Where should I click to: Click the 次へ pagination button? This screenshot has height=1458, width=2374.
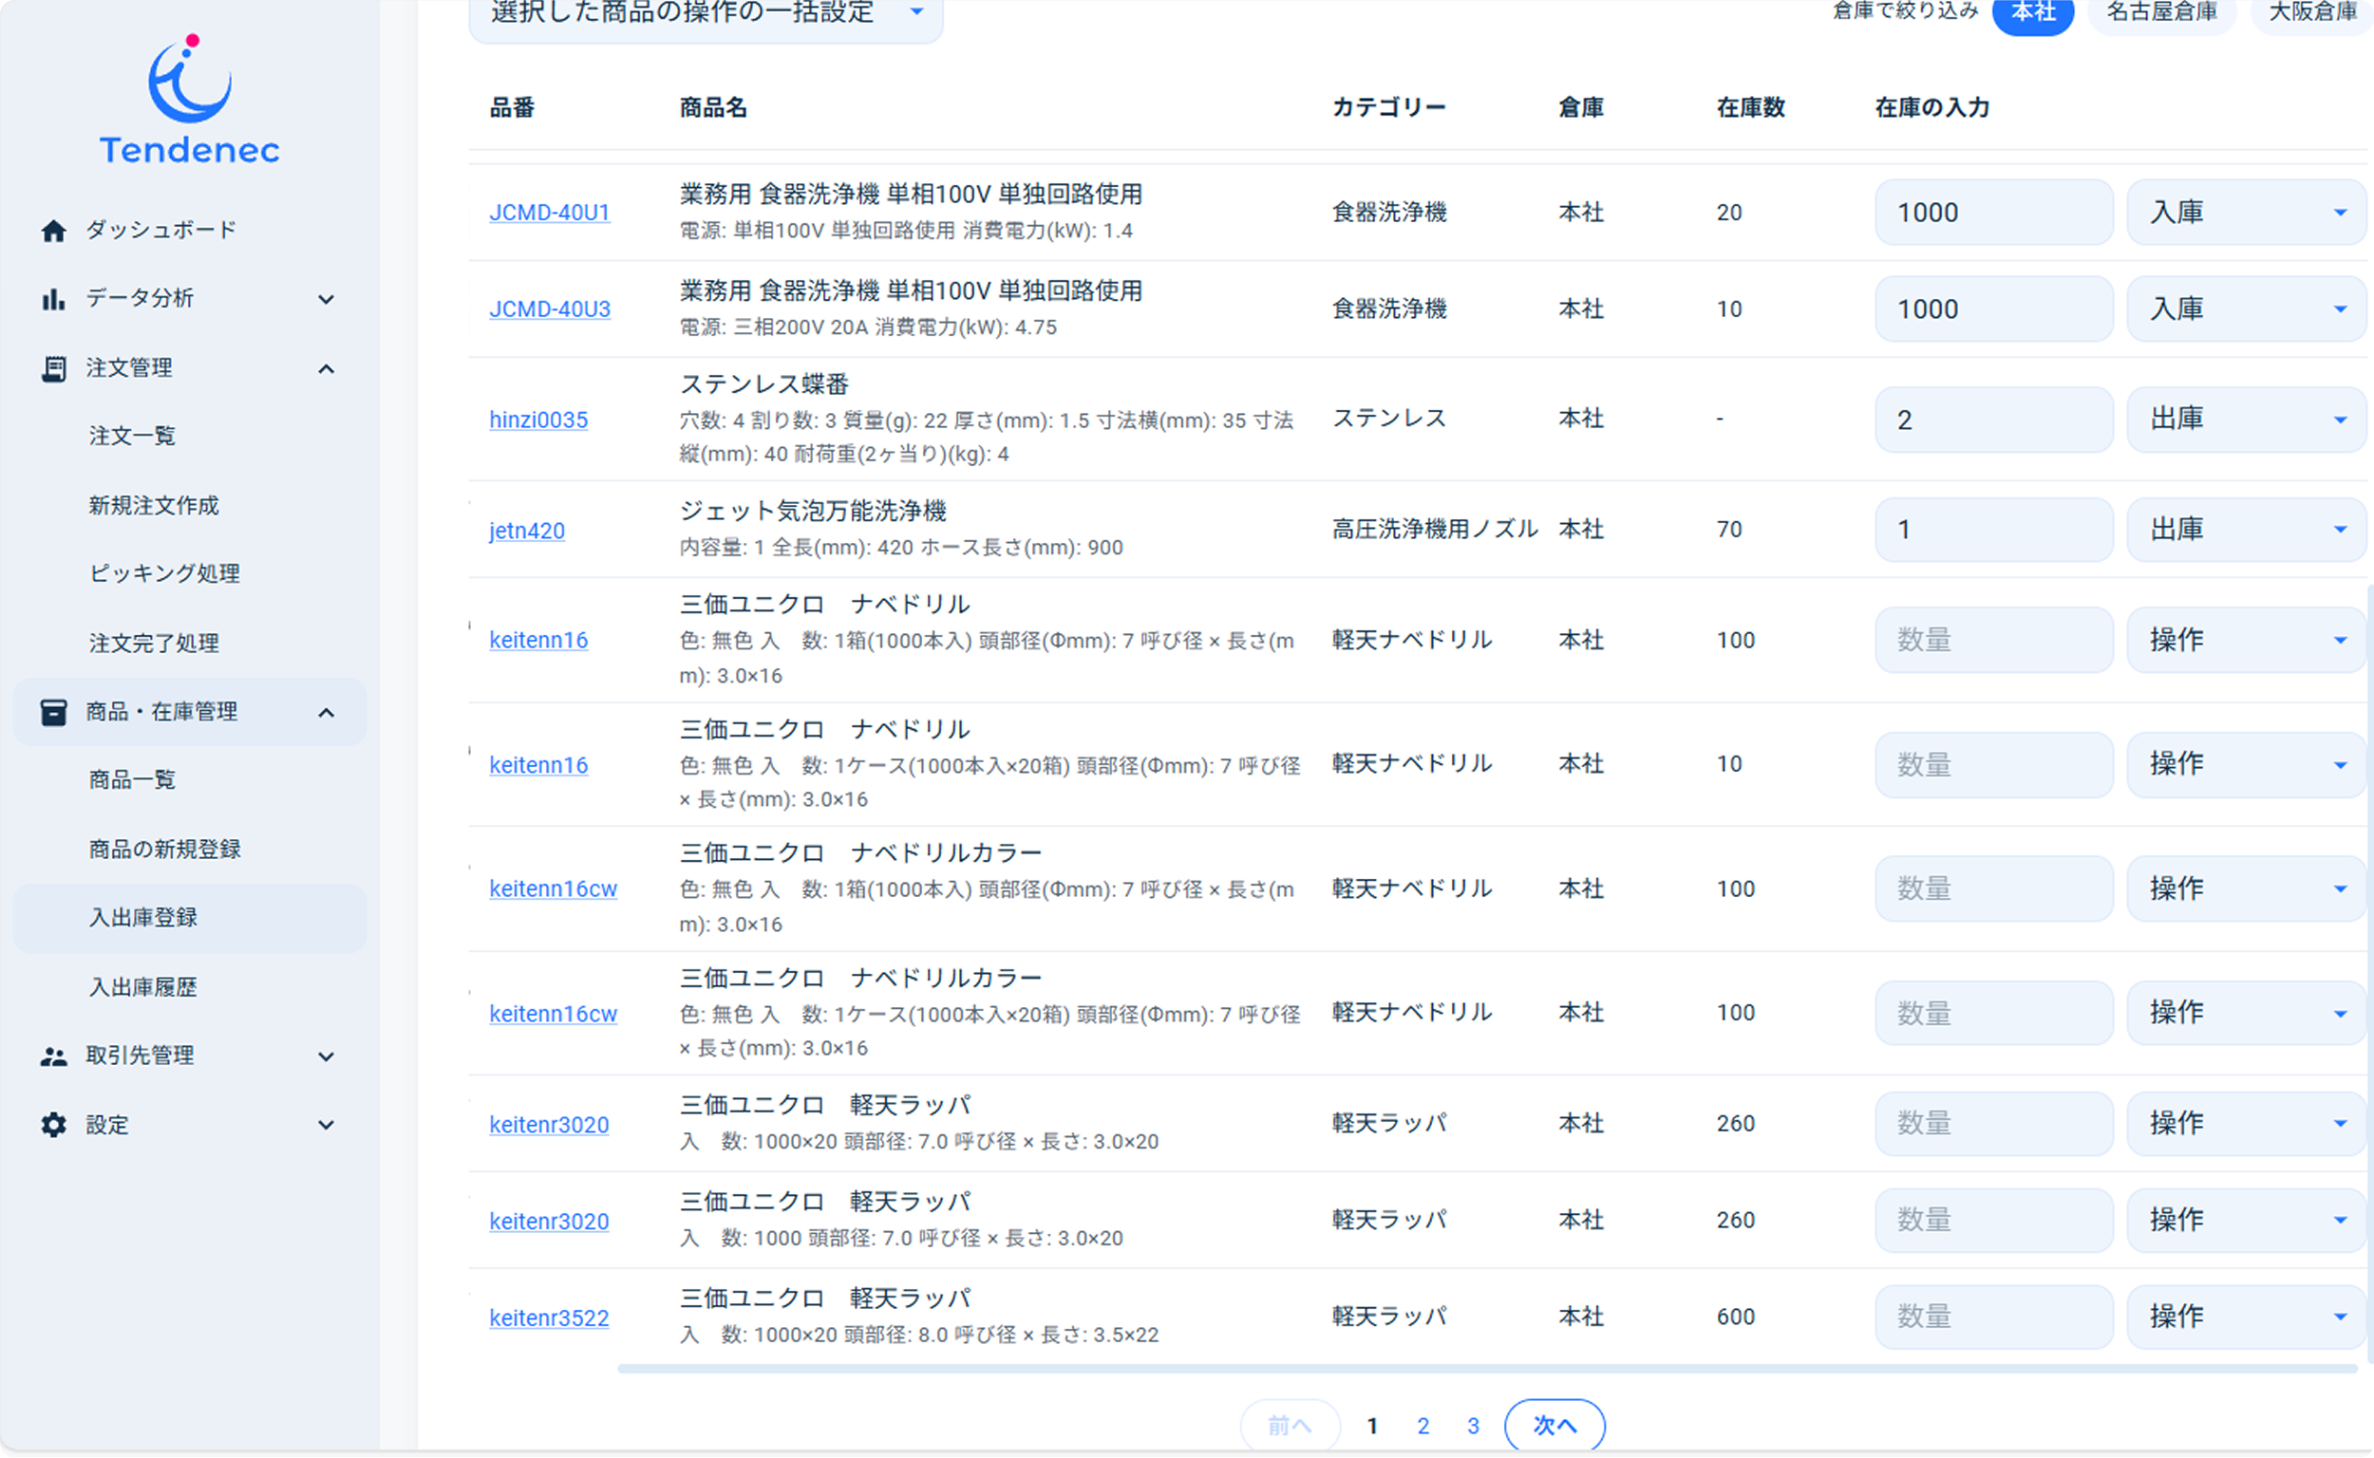1554,1424
